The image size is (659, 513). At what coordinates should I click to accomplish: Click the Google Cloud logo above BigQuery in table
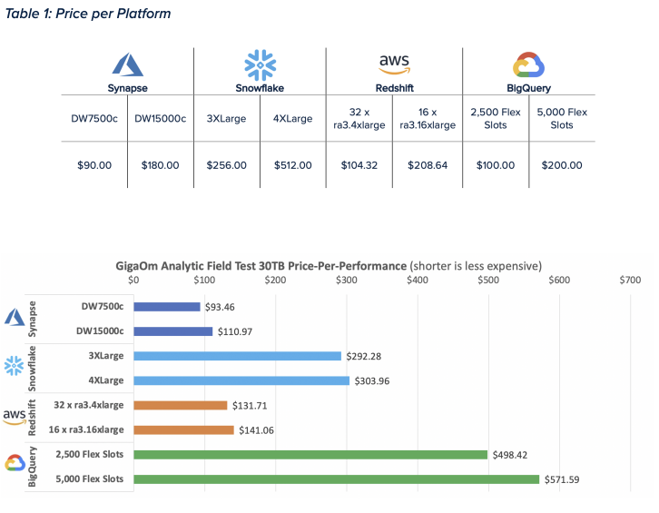[x=528, y=64]
